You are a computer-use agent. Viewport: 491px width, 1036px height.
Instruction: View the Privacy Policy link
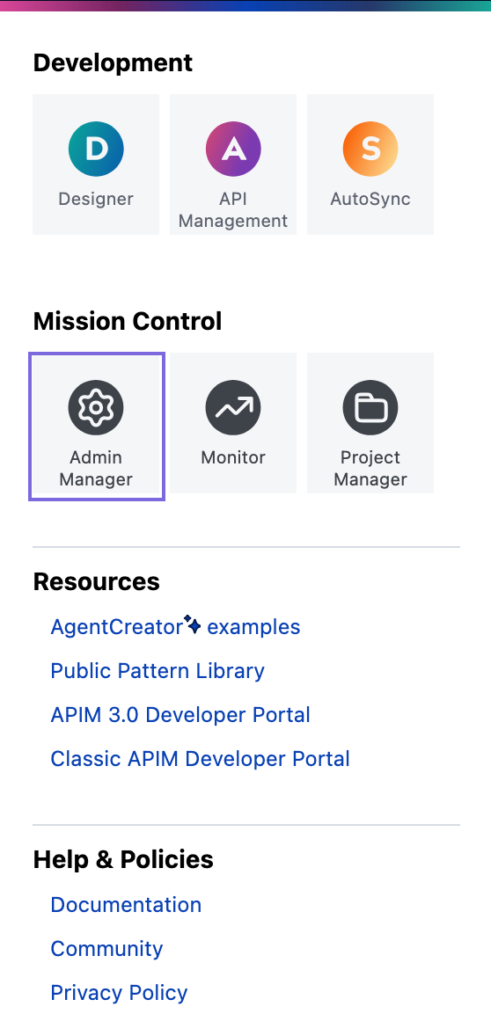(119, 992)
